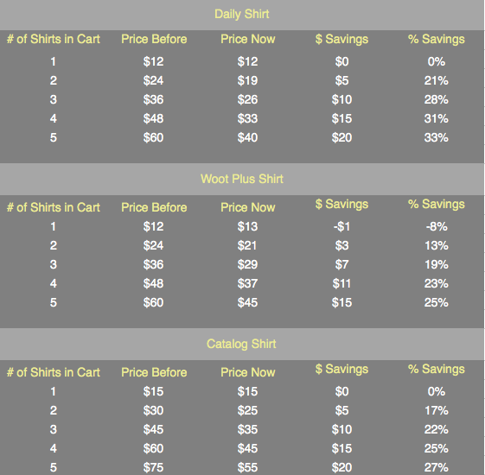Viewport: 485px width, 475px height.
Task: Select the 27% savings cell in Catalog Shirt
Action: 436,467
